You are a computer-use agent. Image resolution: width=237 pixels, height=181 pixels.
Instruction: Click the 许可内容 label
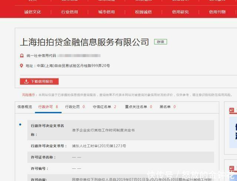click(x=39, y=180)
